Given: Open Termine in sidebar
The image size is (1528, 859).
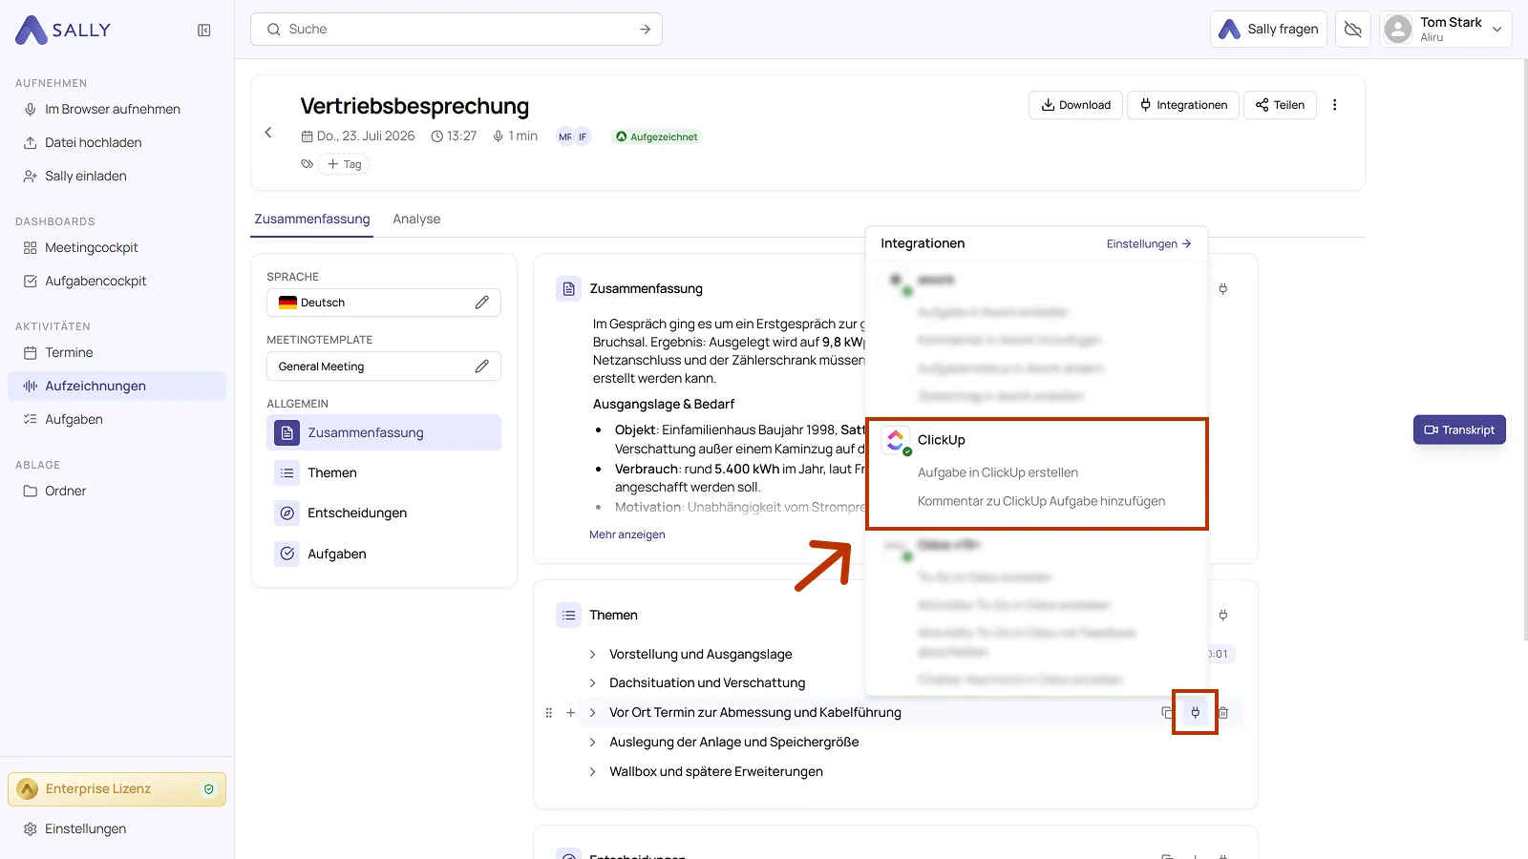Looking at the screenshot, I should (x=69, y=353).
